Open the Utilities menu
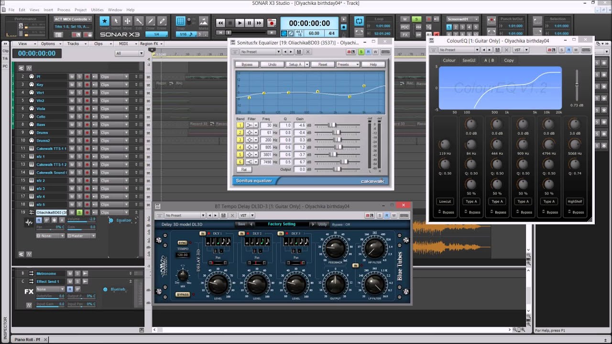 coord(97,10)
